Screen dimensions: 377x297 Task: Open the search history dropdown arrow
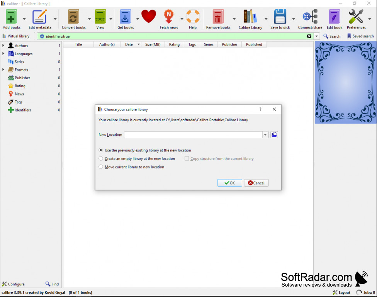[317, 36]
